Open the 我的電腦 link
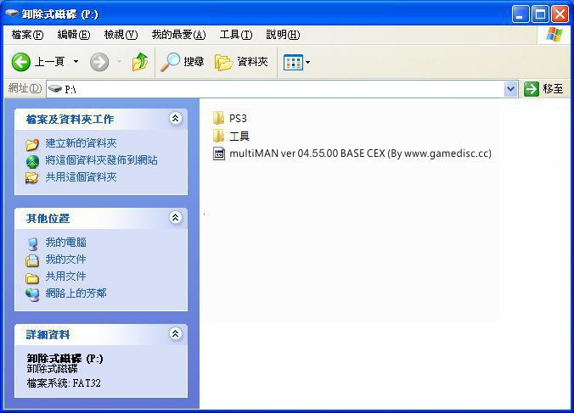This screenshot has height=413, width=574. [66, 243]
